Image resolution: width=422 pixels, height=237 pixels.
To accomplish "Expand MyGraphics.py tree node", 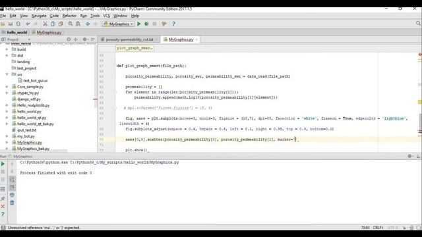I will pyautogui.click(x=7, y=142).
